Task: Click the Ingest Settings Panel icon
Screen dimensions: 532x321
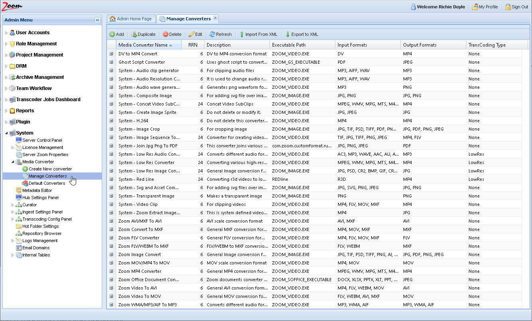Action: pos(19,212)
